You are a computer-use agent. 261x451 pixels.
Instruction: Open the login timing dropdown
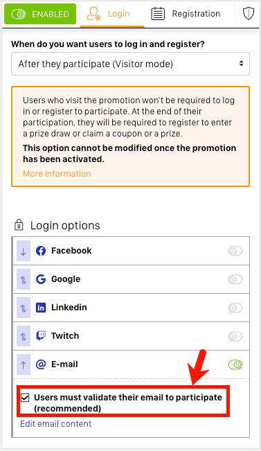tap(130, 64)
